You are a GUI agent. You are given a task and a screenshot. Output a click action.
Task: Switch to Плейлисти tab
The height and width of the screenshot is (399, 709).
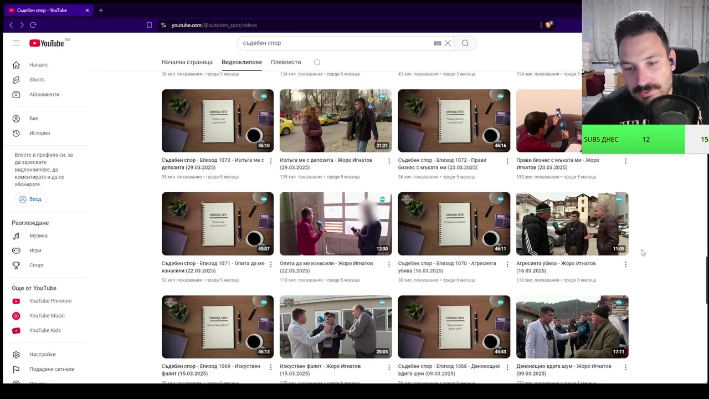(286, 62)
